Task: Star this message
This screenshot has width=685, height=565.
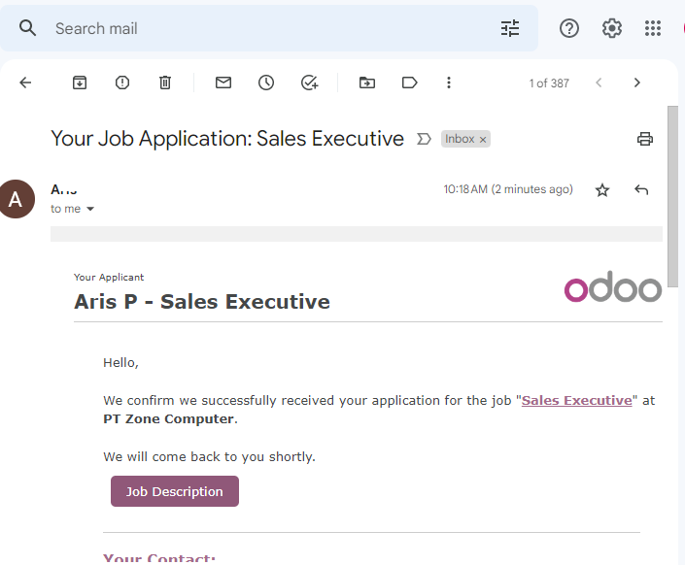Action: pyautogui.click(x=602, y=190)
